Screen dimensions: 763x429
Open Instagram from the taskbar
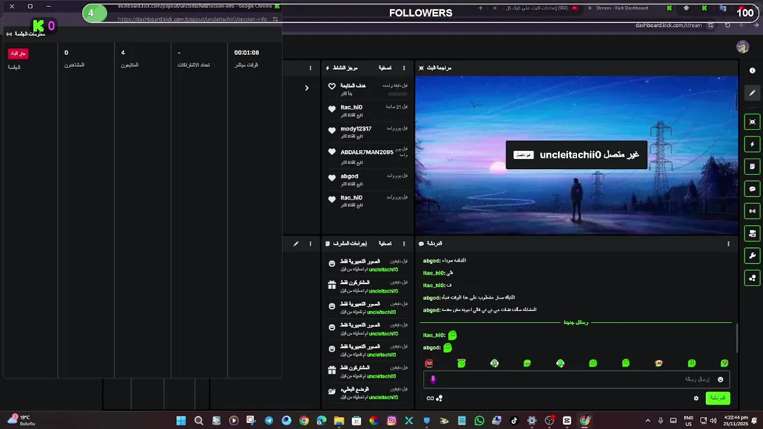click(392, 421)
